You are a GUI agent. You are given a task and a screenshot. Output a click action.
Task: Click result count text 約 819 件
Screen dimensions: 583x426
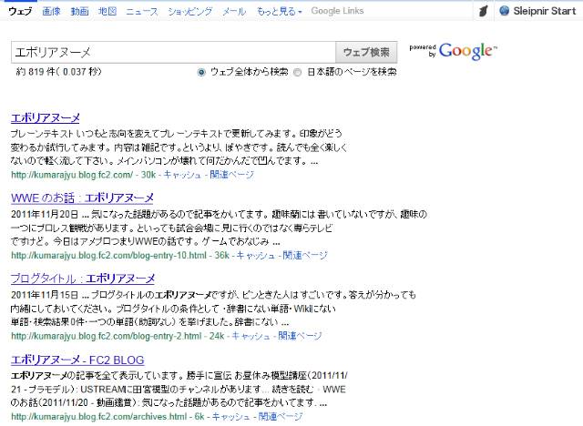[x=36, y=71]
